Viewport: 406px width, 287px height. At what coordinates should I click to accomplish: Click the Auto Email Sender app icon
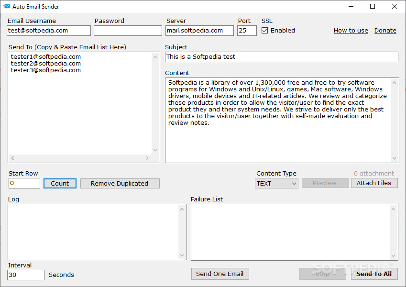(7, 6)
